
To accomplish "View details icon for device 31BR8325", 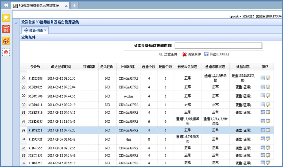I will coord(263,87).
